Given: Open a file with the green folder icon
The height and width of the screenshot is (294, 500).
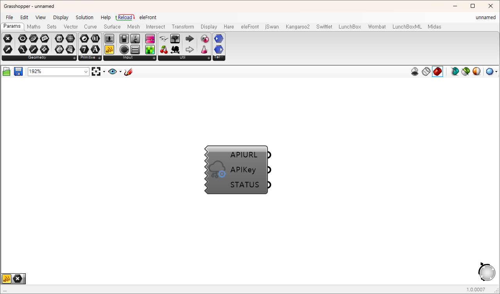Looking at the screenshot, I should click(x=6, y=71).
